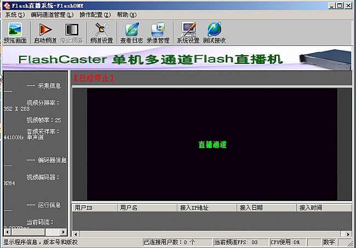This screenshot has height=248, width=356.
Task: Sort by 用户名 column header
Action: (x=147, y=208)
